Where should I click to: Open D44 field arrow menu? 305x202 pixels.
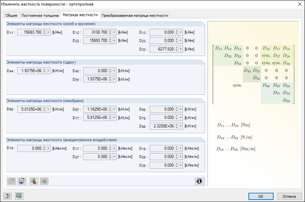(48, 71)
